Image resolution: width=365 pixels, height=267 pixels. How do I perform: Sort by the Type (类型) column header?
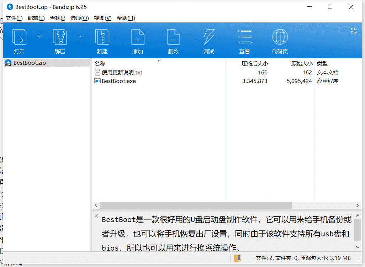338,63
